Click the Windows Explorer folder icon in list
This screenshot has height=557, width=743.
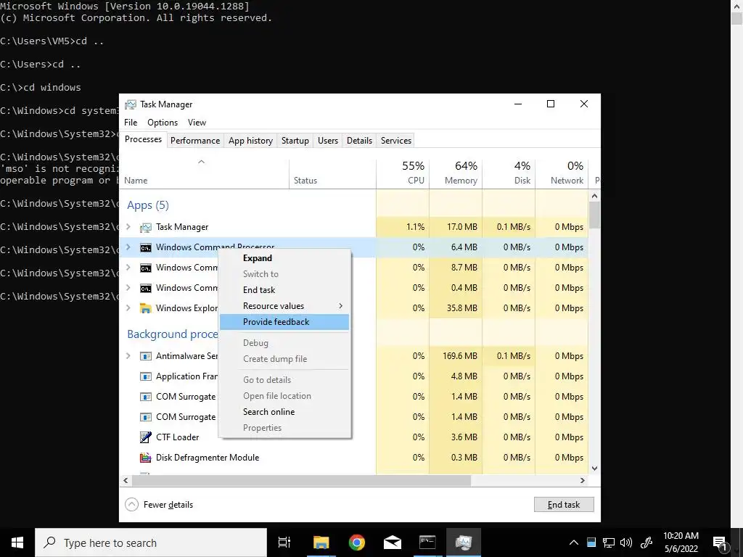coord(145,308)
